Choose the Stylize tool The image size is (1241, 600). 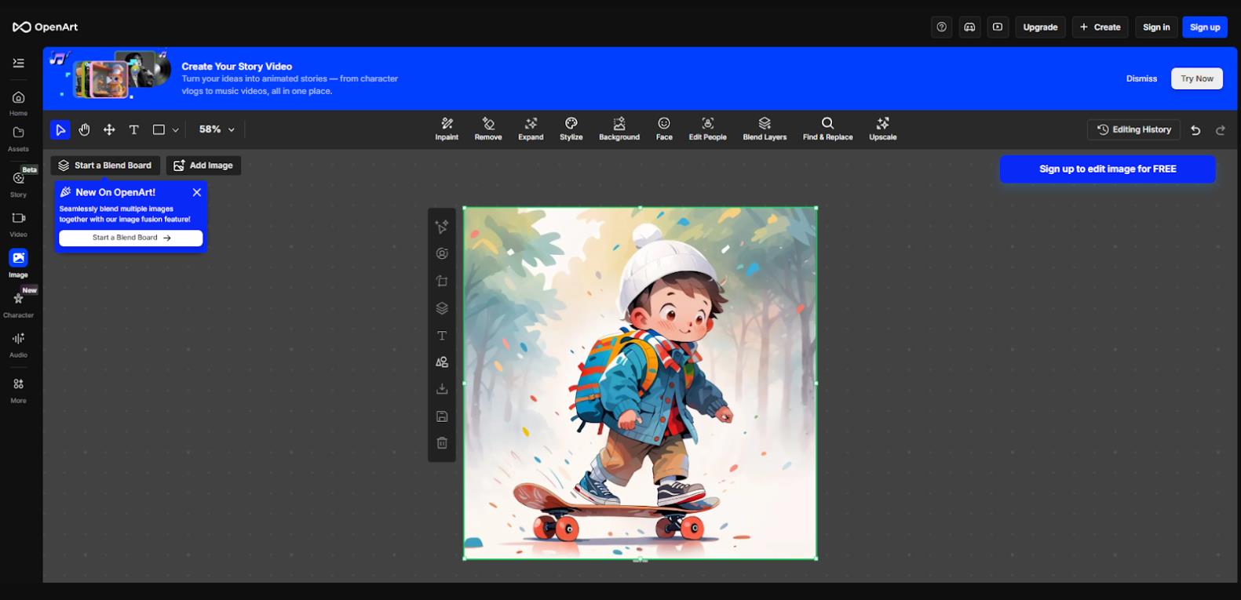tap(571, 129)
